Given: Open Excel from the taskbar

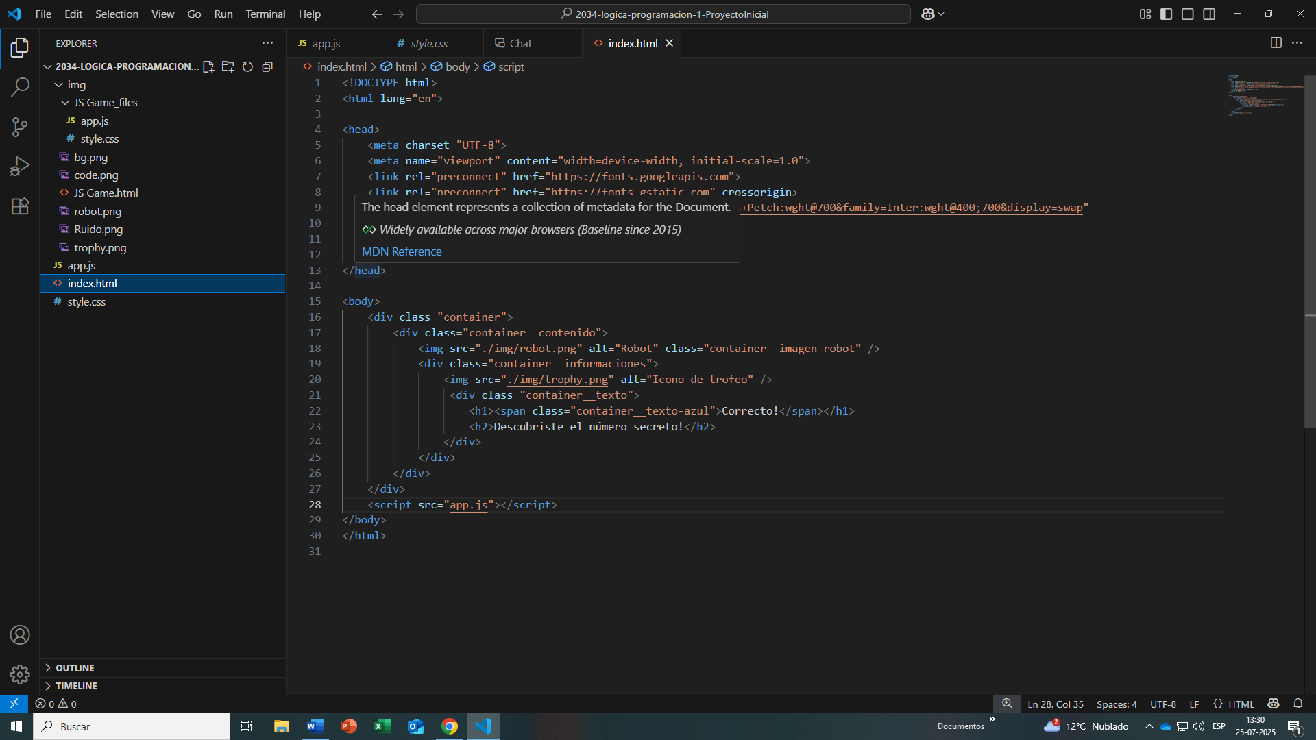Looking at the screenshot, I should [382, 726].
